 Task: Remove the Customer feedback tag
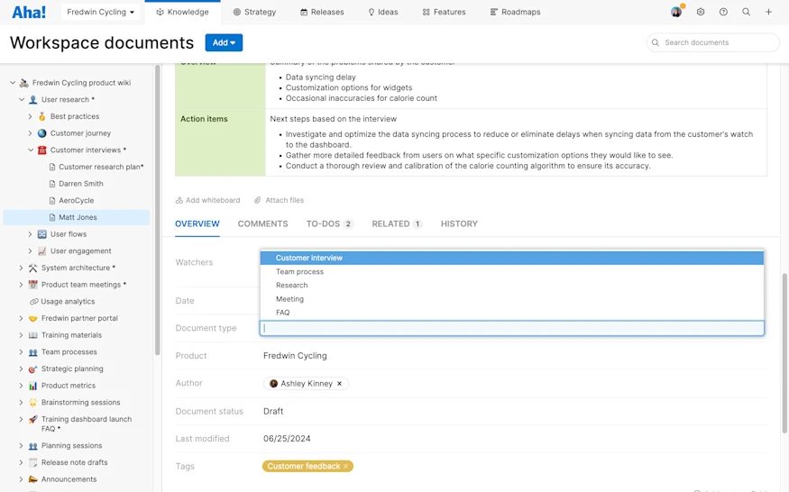(x=345, y=467)
